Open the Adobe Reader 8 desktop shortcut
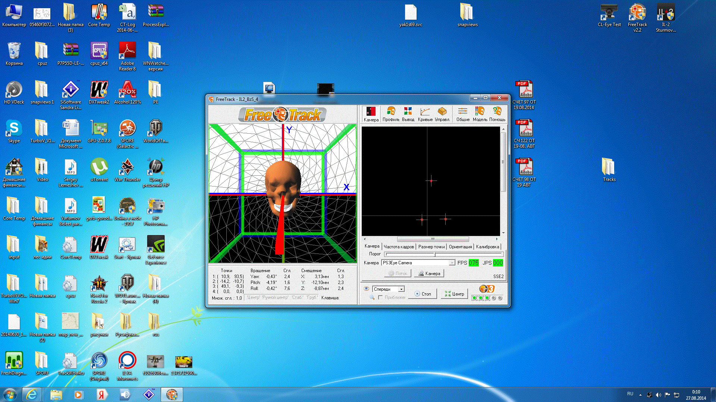The width and height of the screenshot is (716, 402). (127, 56)
